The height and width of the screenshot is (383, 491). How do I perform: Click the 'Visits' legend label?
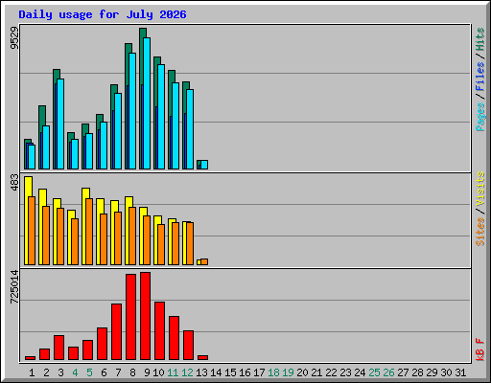point(480,189)
